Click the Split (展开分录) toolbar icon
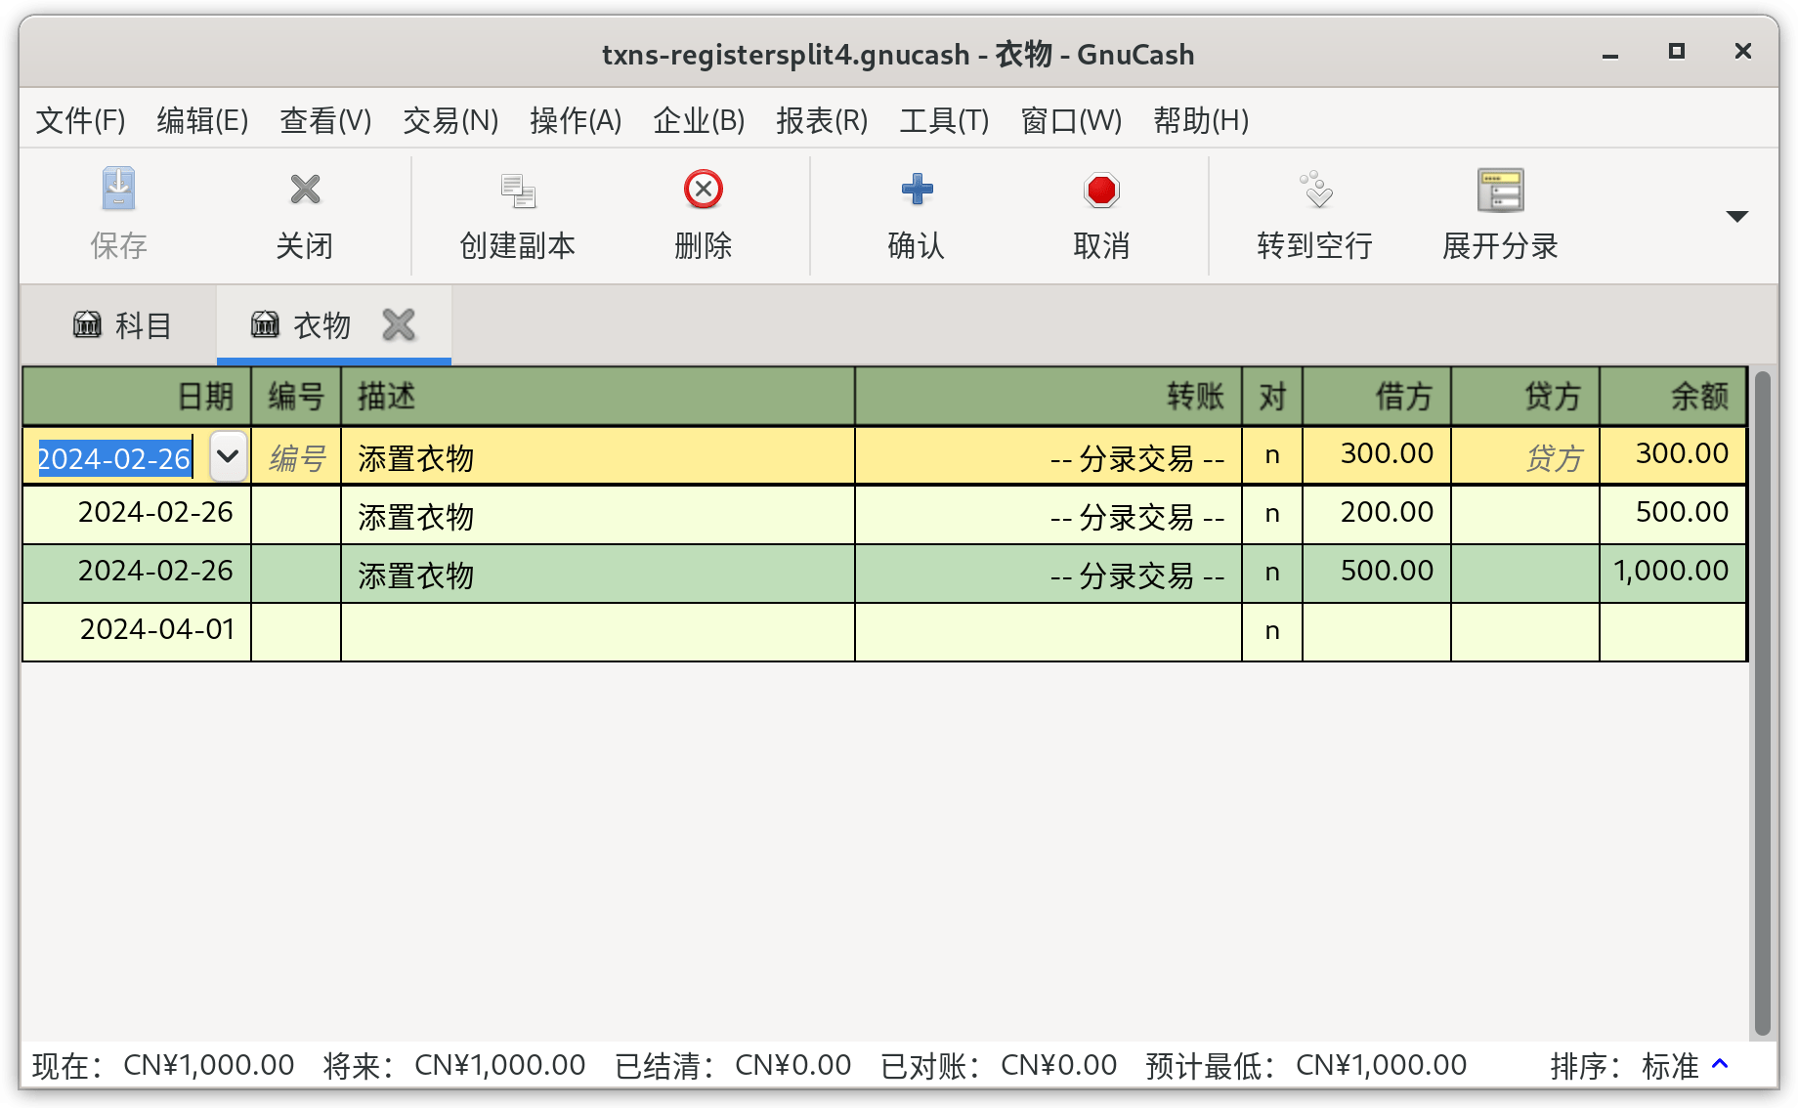Image resolution: width=1798 pixels, height=1108 pixels. 1500,190
